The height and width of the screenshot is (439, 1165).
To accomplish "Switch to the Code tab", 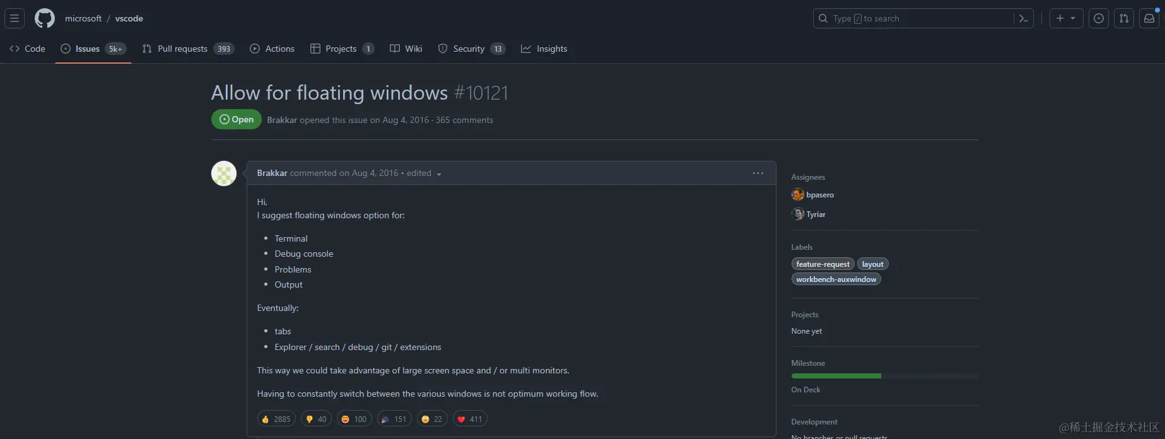I will coord(27,49).
